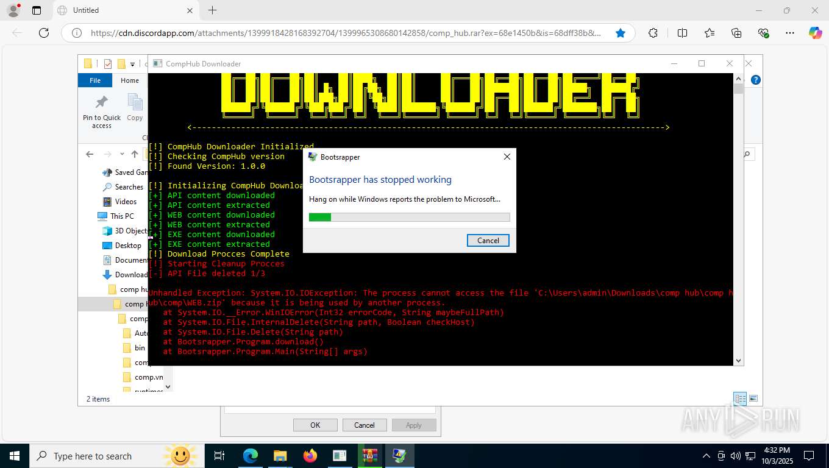This screenshot has width=829, height=468.
Task: Open the taskbar clock and date
Action: [777, 456]
